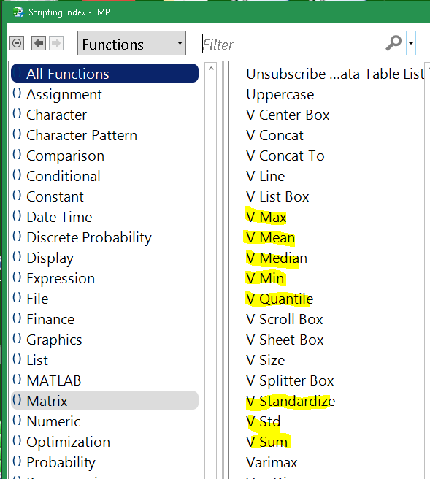Select the MATLAB category
The height and width of the screenshot is (479, 430).
point(54,380)
